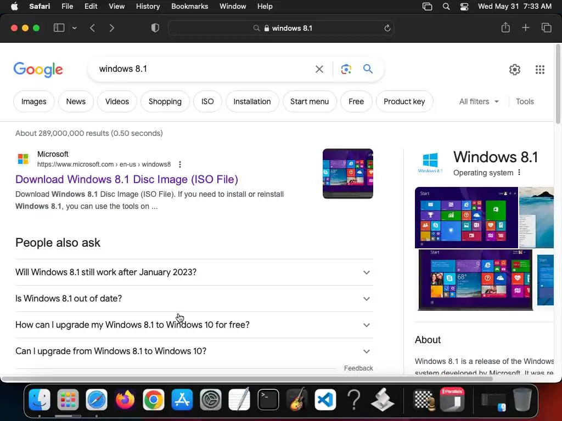Viewport: 562px width, 421px height.
Task: Open the search Tools option
Action: tap(525, 101)
